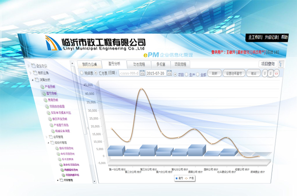Open calendar icon next to 2015-07-20
This screenshot has height=196, width=297.
pyautogui.click(x=170, y=73)
